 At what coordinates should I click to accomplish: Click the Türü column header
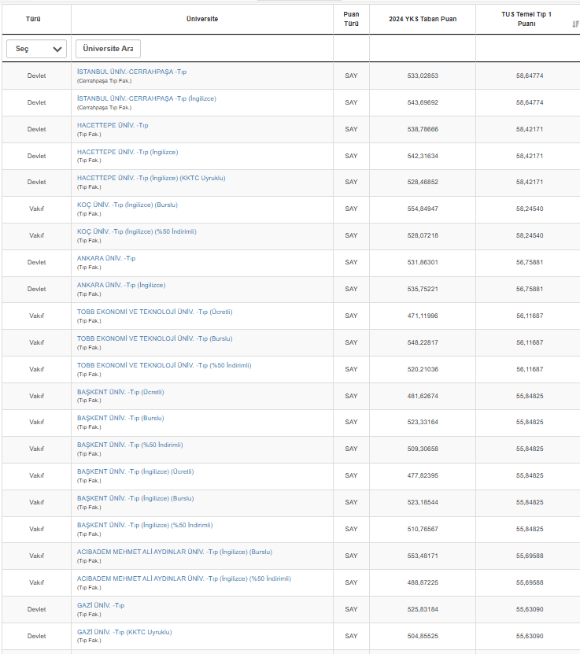(x=33, y=19)
